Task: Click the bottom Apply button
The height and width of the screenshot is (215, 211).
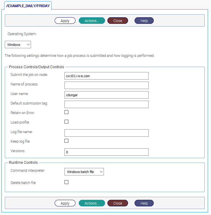Action: tap(65, 203)
